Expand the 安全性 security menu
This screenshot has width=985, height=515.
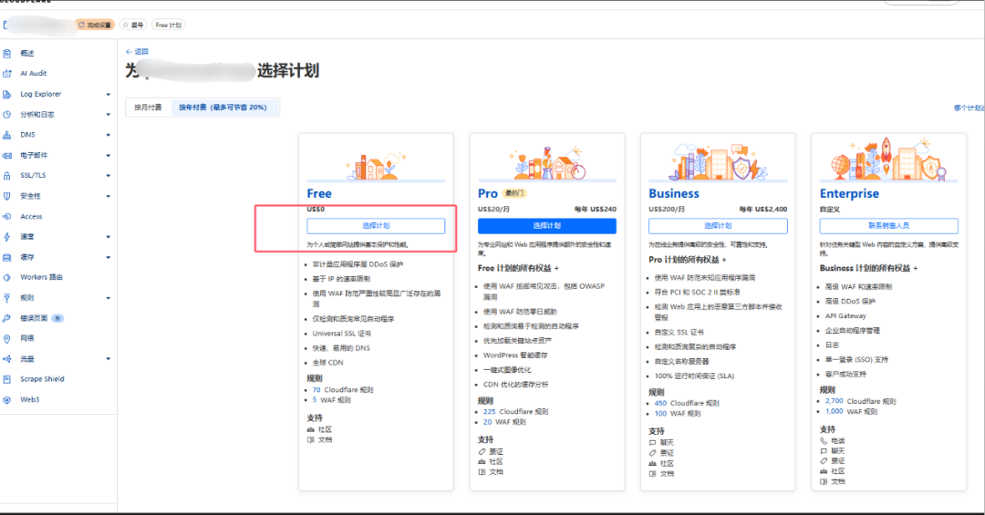[108, 196]
